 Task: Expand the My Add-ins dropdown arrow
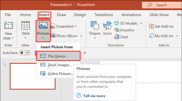(x=177, y=36)
